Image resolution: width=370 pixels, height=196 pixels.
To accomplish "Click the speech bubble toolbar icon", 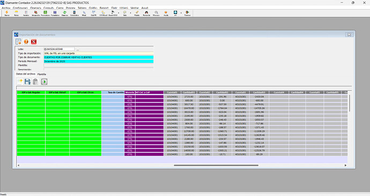I will 125,12.
